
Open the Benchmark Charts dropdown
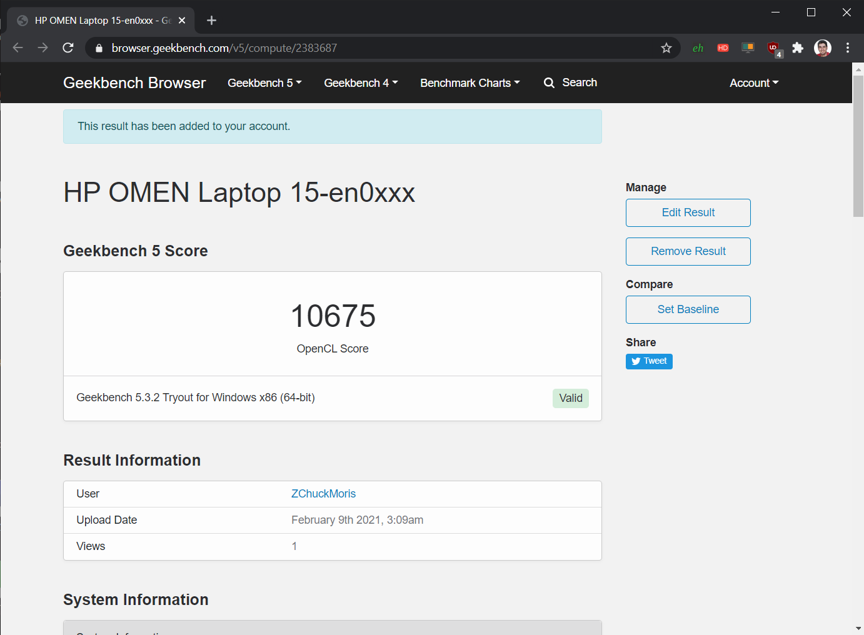(x=470, y=83)
